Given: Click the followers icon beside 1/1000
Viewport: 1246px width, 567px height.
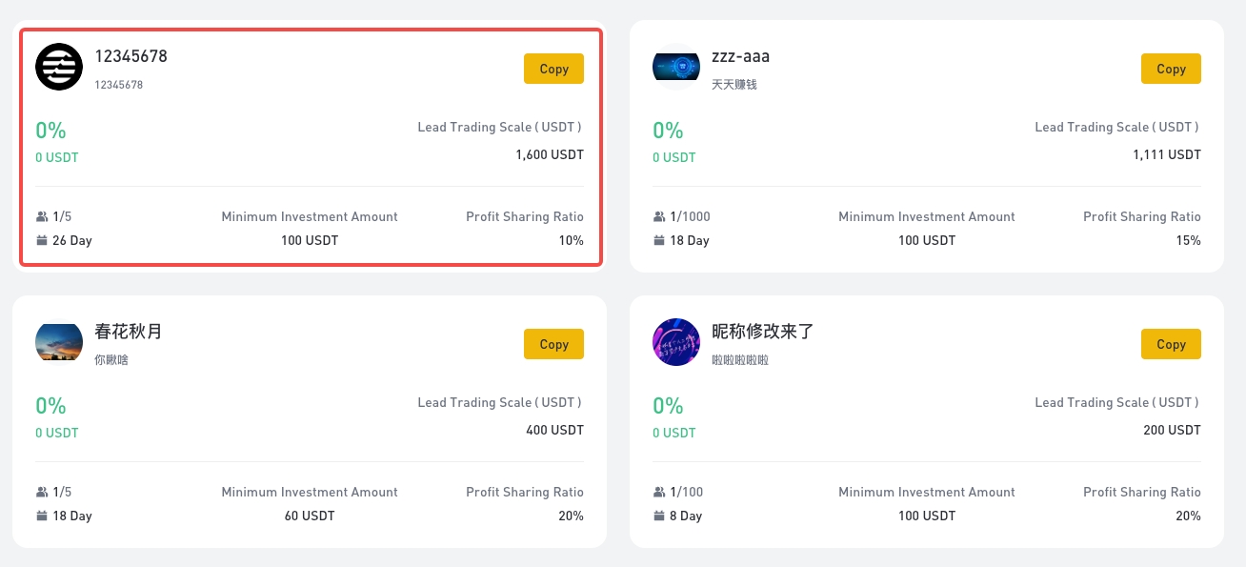Looking at the screenshot, I should click(659, 217).
